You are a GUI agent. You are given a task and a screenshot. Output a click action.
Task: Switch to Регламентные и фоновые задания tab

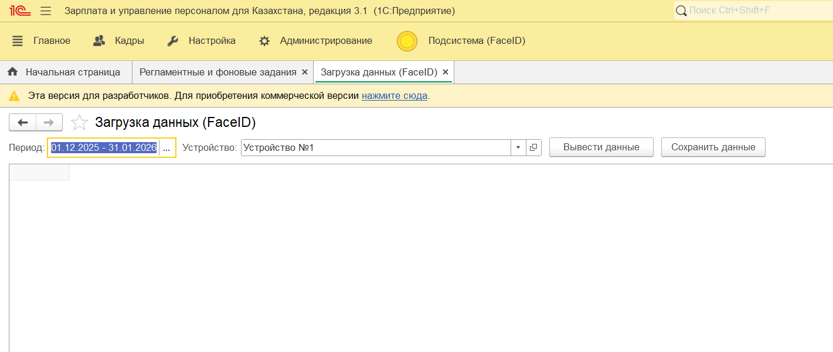point(217,72)
